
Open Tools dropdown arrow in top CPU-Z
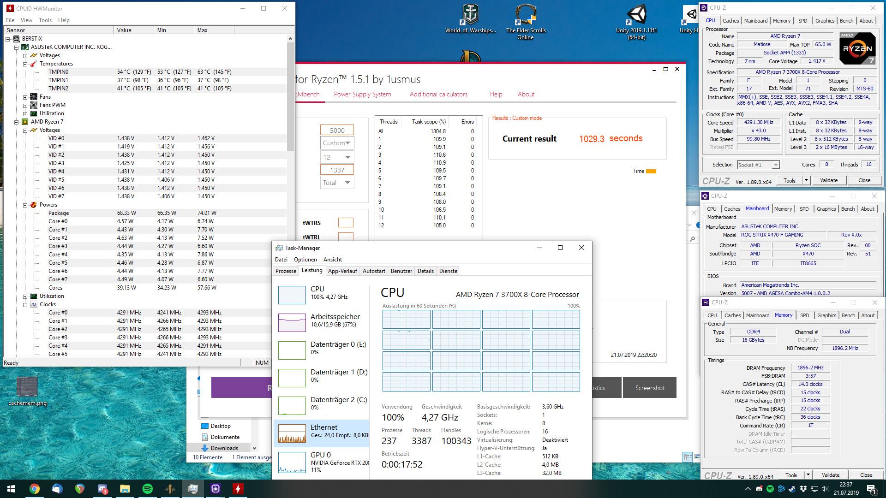pos(806,180)
